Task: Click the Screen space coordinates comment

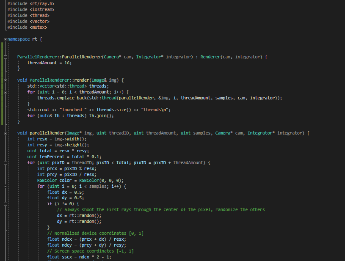Action: click(x=91, y=251)
